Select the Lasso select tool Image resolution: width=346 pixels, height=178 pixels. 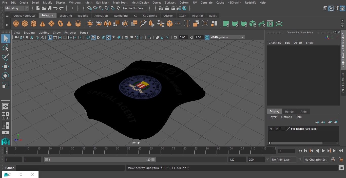[x=6, y=48]
